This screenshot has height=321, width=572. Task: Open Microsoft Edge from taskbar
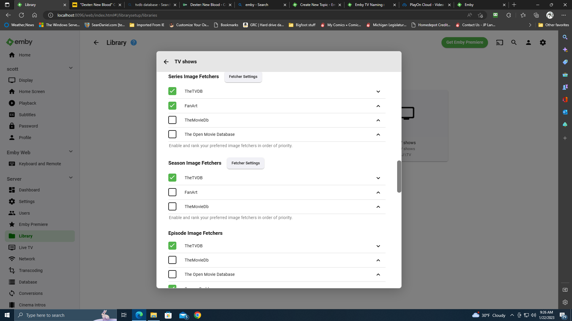(139, 315)
